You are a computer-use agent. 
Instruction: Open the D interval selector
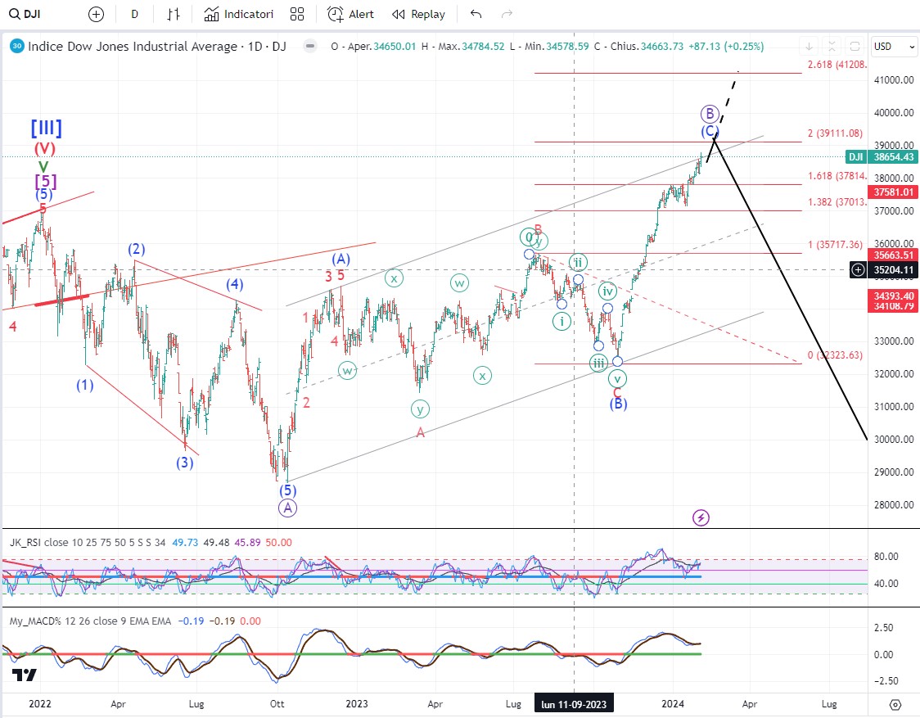[134, 14]
